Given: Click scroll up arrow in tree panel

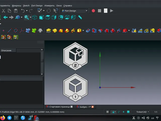Looking at the screenshot, I should 42,50.
